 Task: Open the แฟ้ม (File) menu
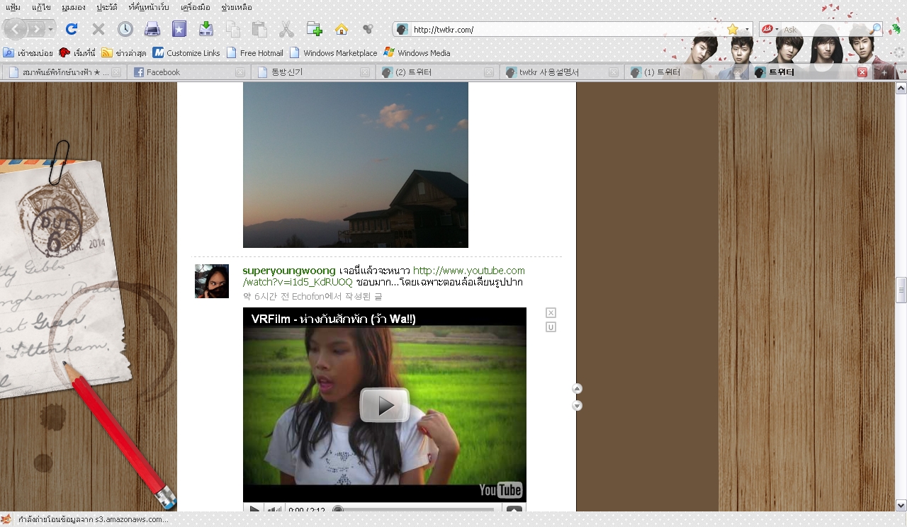click(x=13, y=7)
